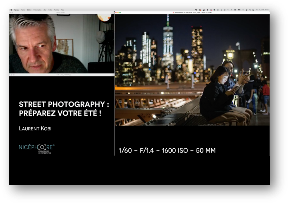Open the Édition menu
This screenshot has width=288, height=203.
point(29,10)
